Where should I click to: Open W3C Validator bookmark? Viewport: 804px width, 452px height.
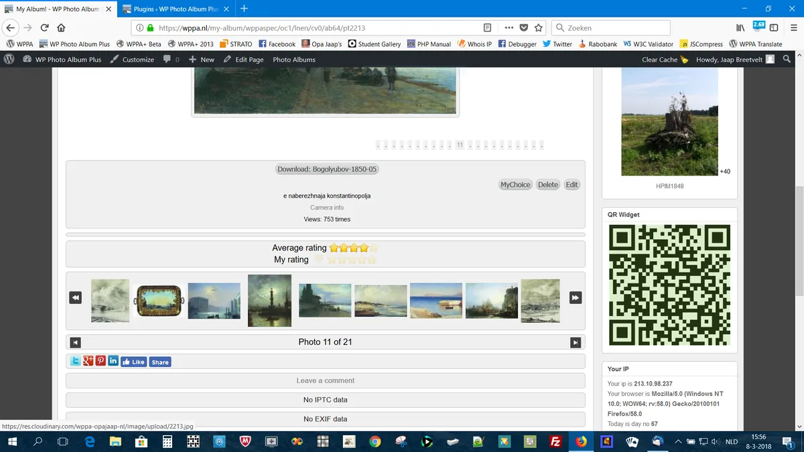click(x=649, y=44)
